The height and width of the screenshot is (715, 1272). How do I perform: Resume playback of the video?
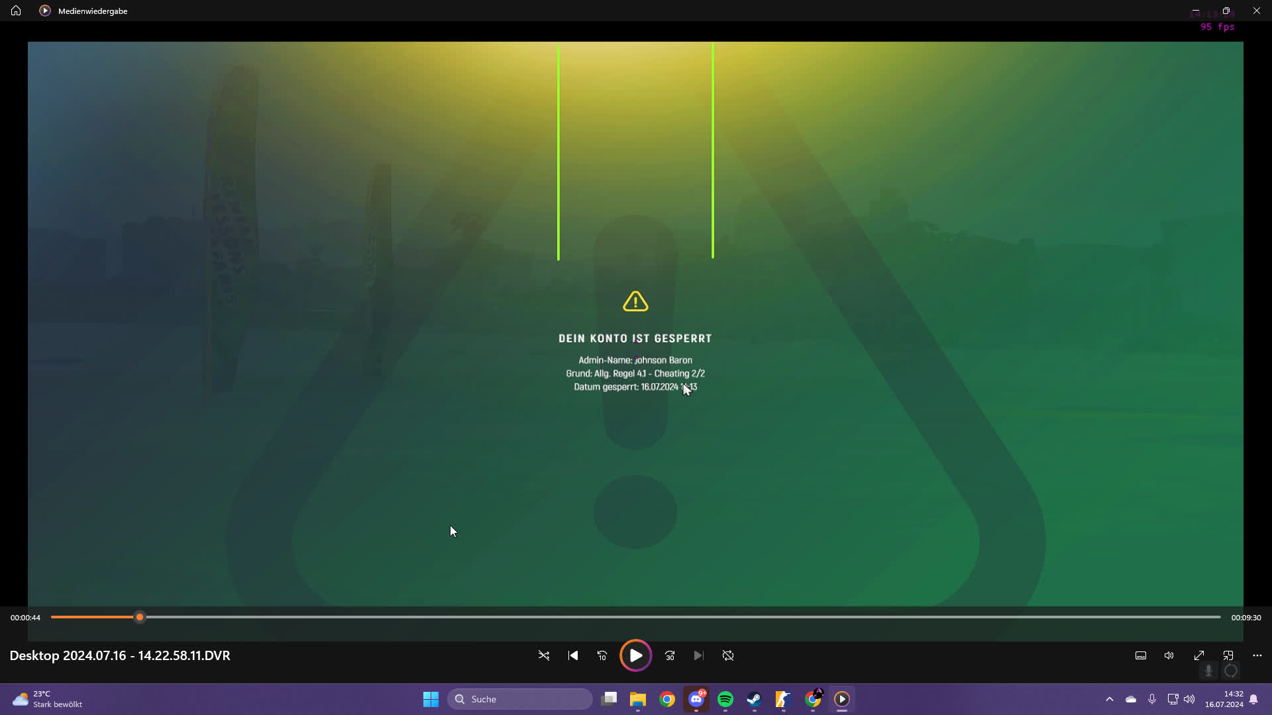point(635,655)
